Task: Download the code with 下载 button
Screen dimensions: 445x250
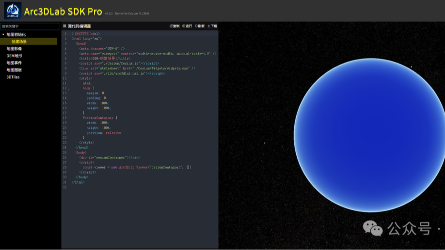Action: click(212, 26)
